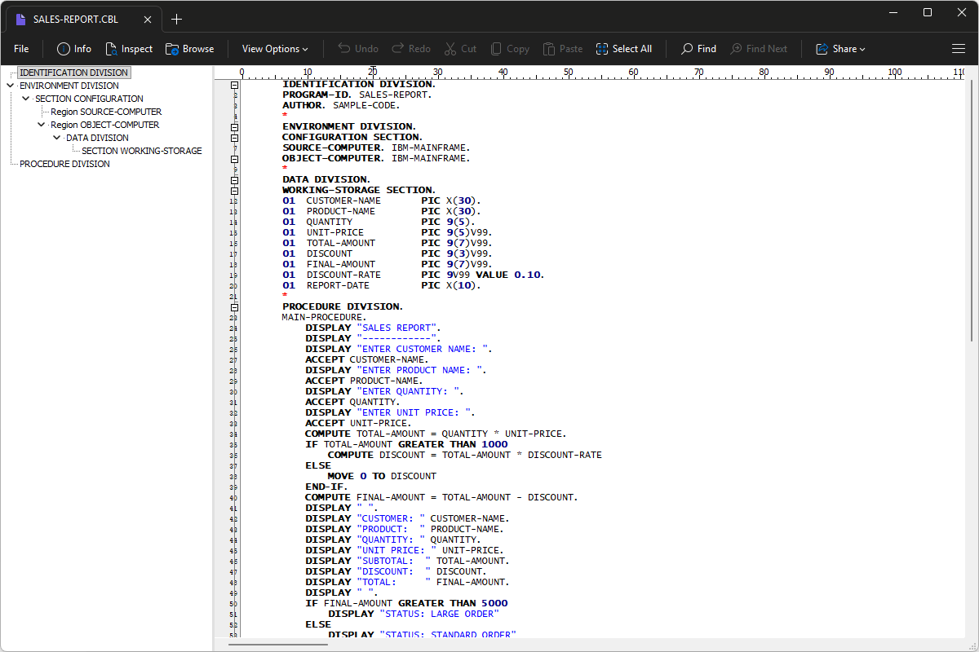Click DISPLAY "SALES REPORT" statement

tap(373, 328)
